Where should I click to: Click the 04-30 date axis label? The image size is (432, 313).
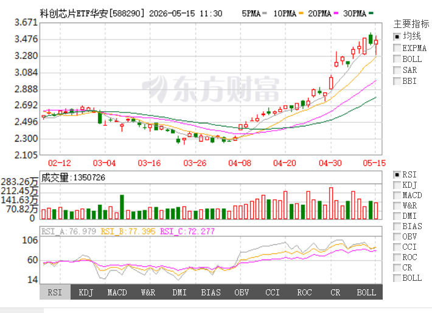[330, 163]
